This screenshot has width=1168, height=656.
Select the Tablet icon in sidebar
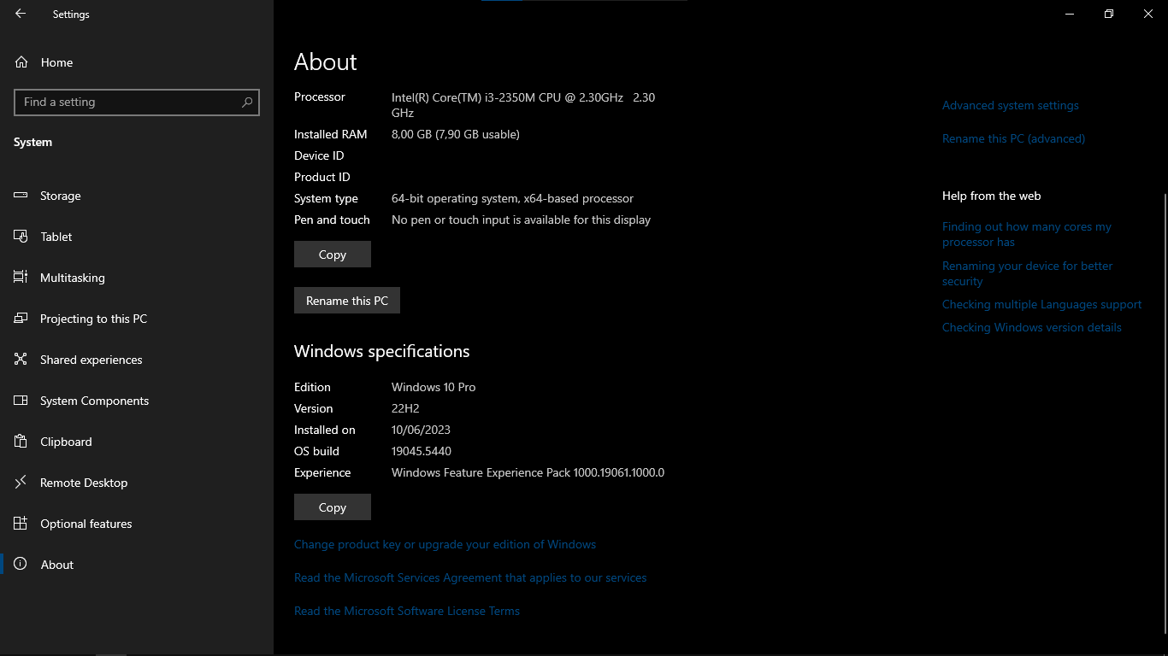tap(21, 237)
